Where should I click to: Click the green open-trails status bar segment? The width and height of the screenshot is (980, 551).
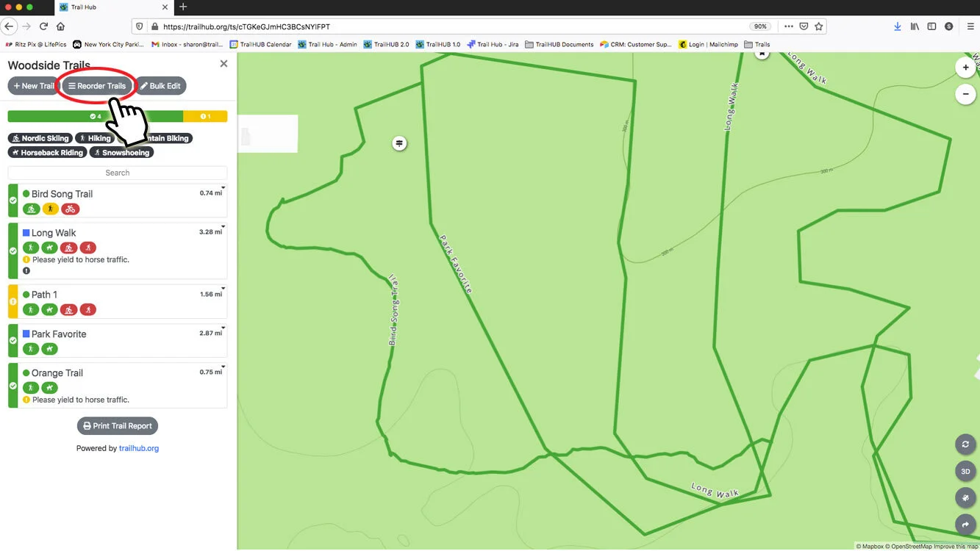click(x=96, y=116)
